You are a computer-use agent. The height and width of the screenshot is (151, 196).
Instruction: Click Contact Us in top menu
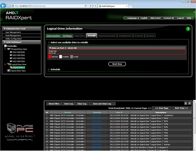(169, 18)
